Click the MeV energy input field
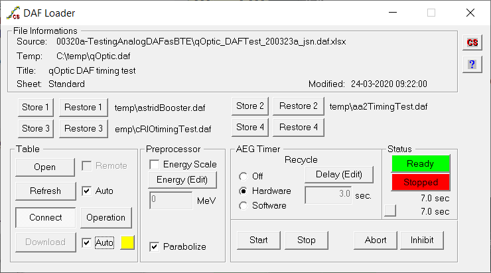Viewport: 491px width, 273px height. 171,200
